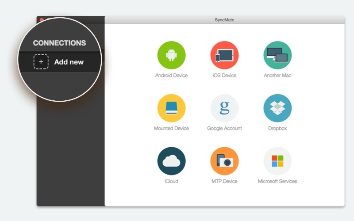Click the Android Device text label
The image size is (354, 221).
pyautogui.click(x=171, y=76)
